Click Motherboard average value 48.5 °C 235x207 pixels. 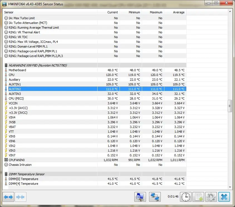tap(179, 70)
